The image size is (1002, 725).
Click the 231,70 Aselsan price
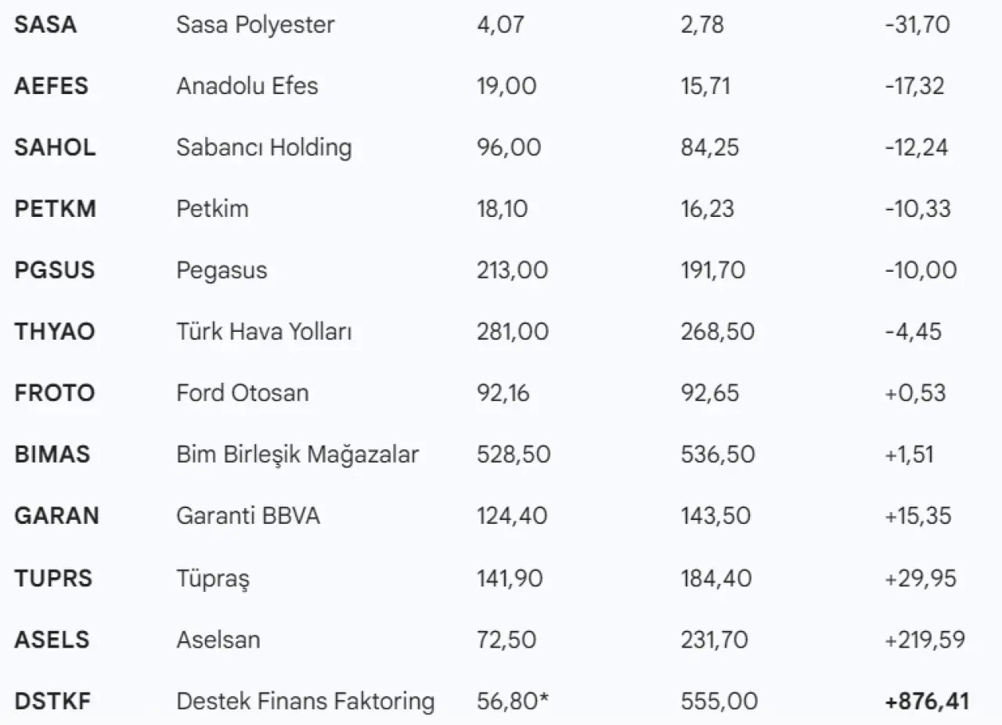(716, 640)
